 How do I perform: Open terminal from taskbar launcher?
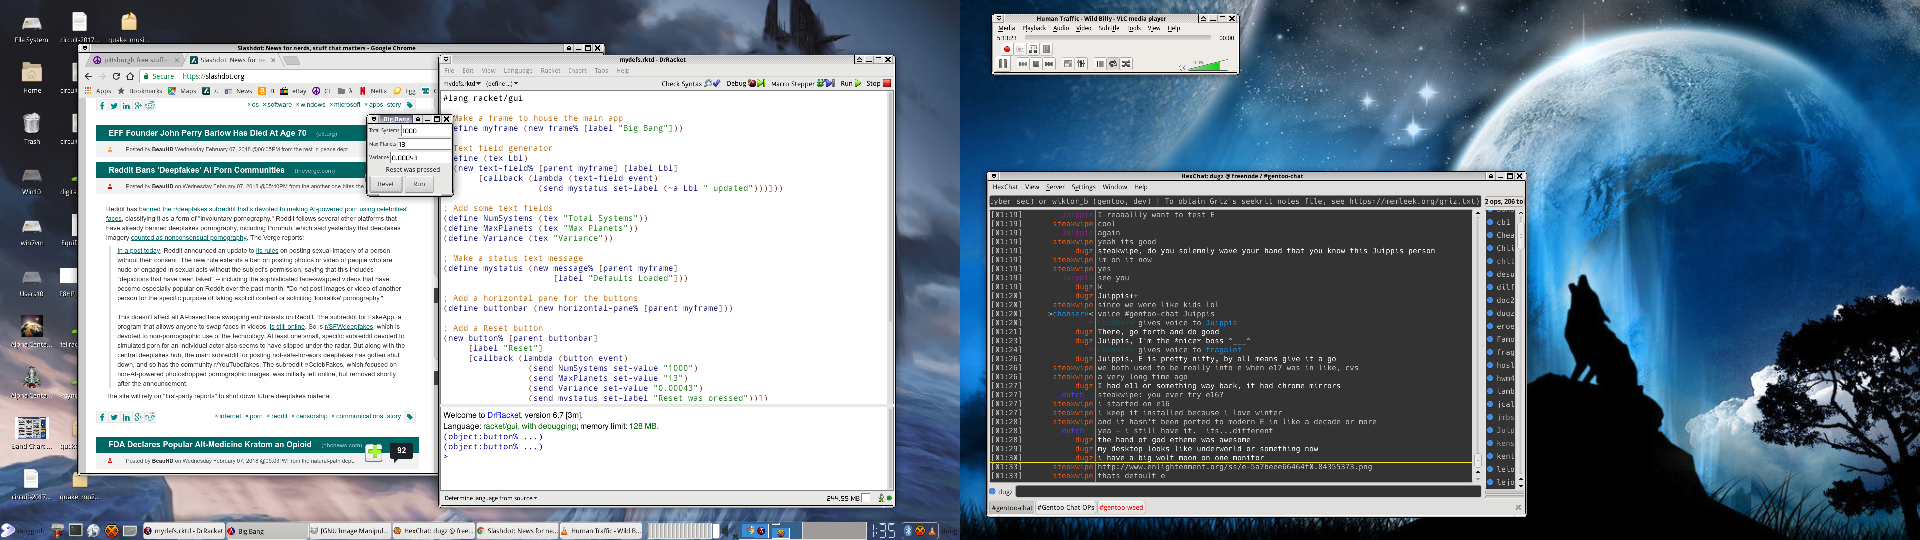pos(75,531)
